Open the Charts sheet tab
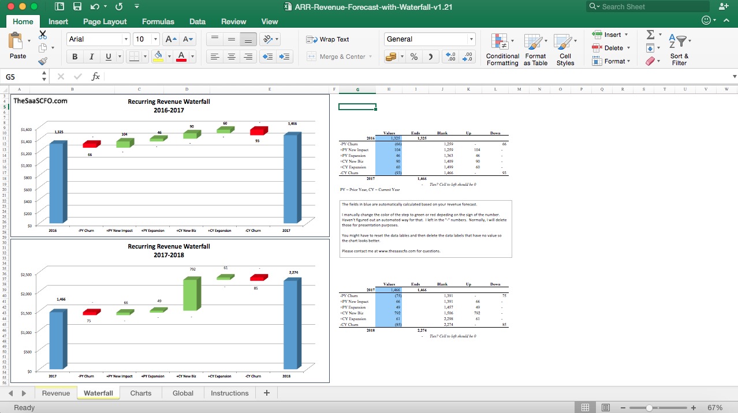 pyautogui.click(x=140, y=393)
